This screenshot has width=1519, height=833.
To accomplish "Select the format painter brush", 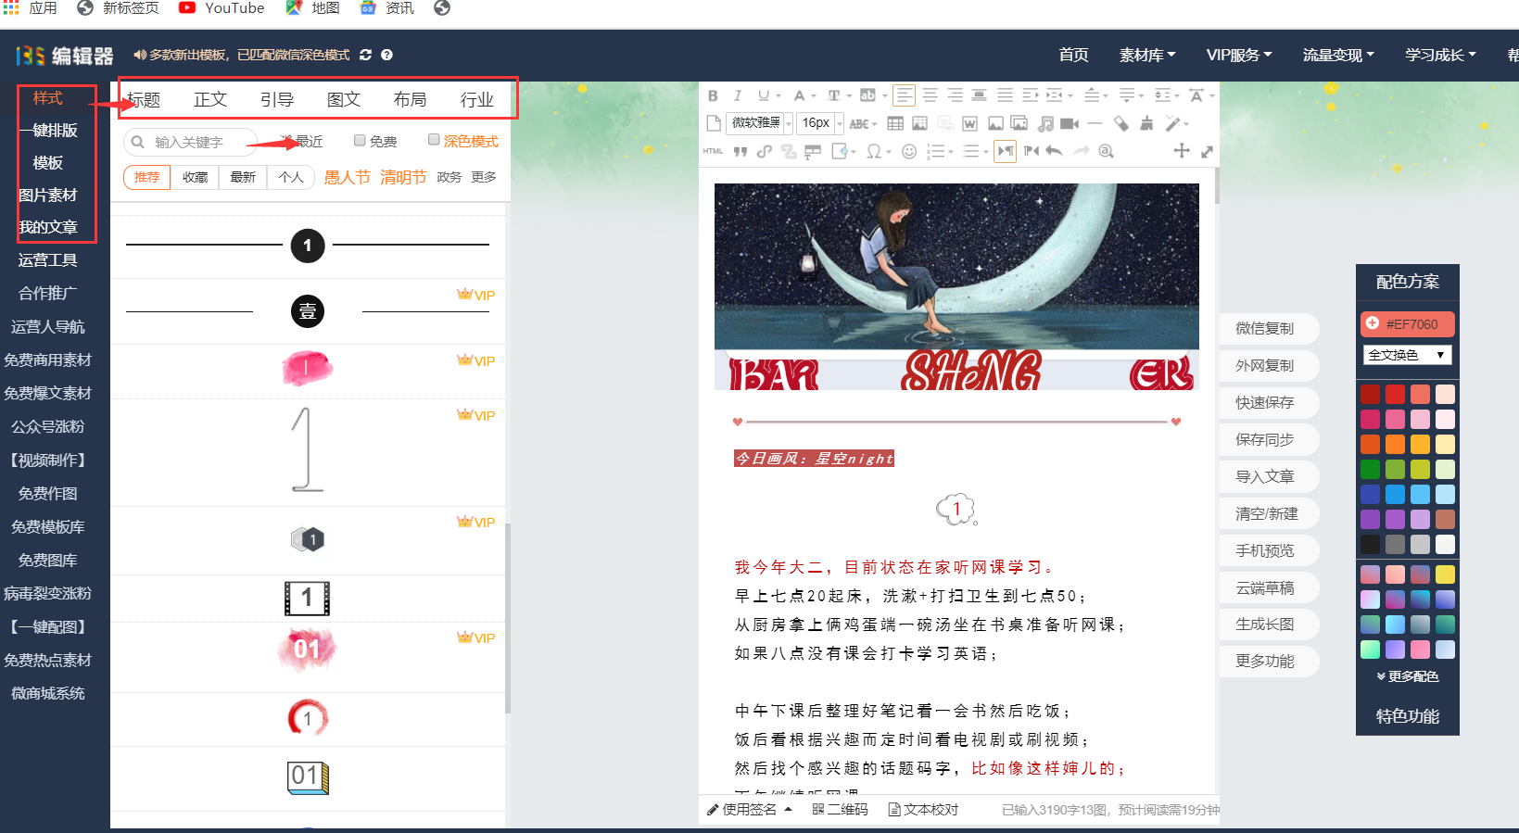I will [1146, 123].
